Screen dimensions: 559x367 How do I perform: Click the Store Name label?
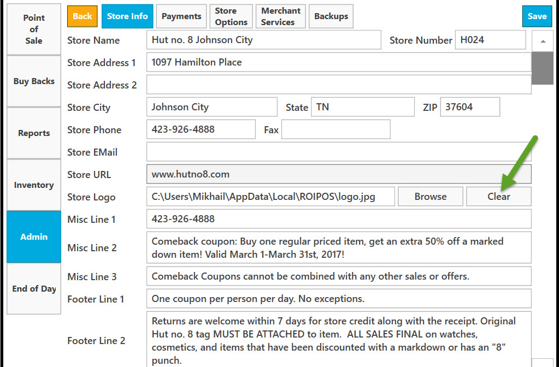(93, 40)
